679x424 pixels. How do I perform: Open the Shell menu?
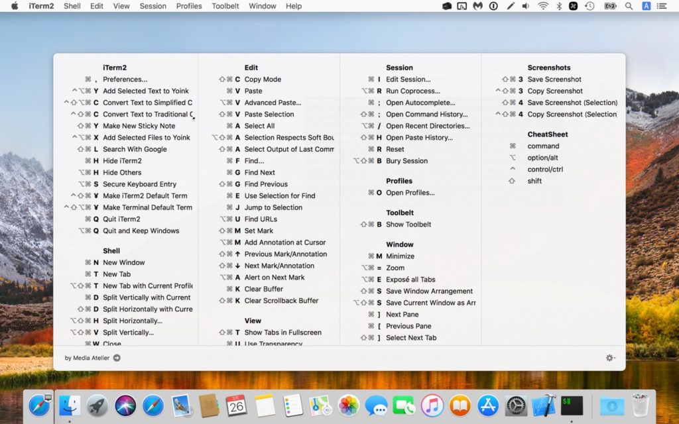72,6
